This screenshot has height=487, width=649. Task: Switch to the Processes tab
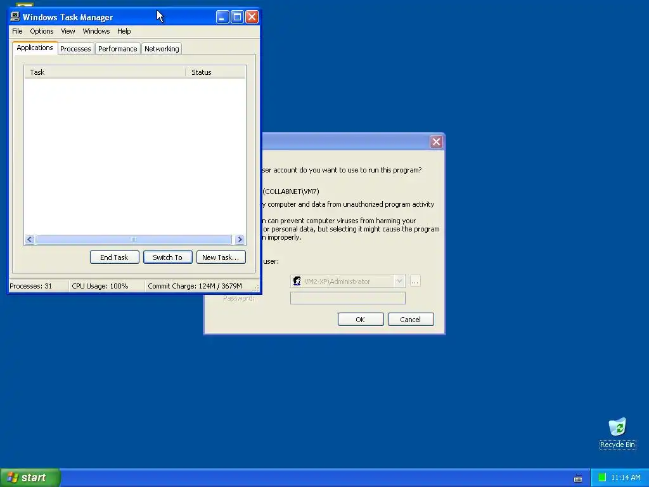(75, 49)
